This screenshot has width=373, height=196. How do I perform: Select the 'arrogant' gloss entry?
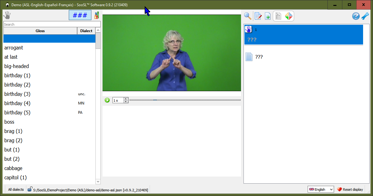click(49, 48)
